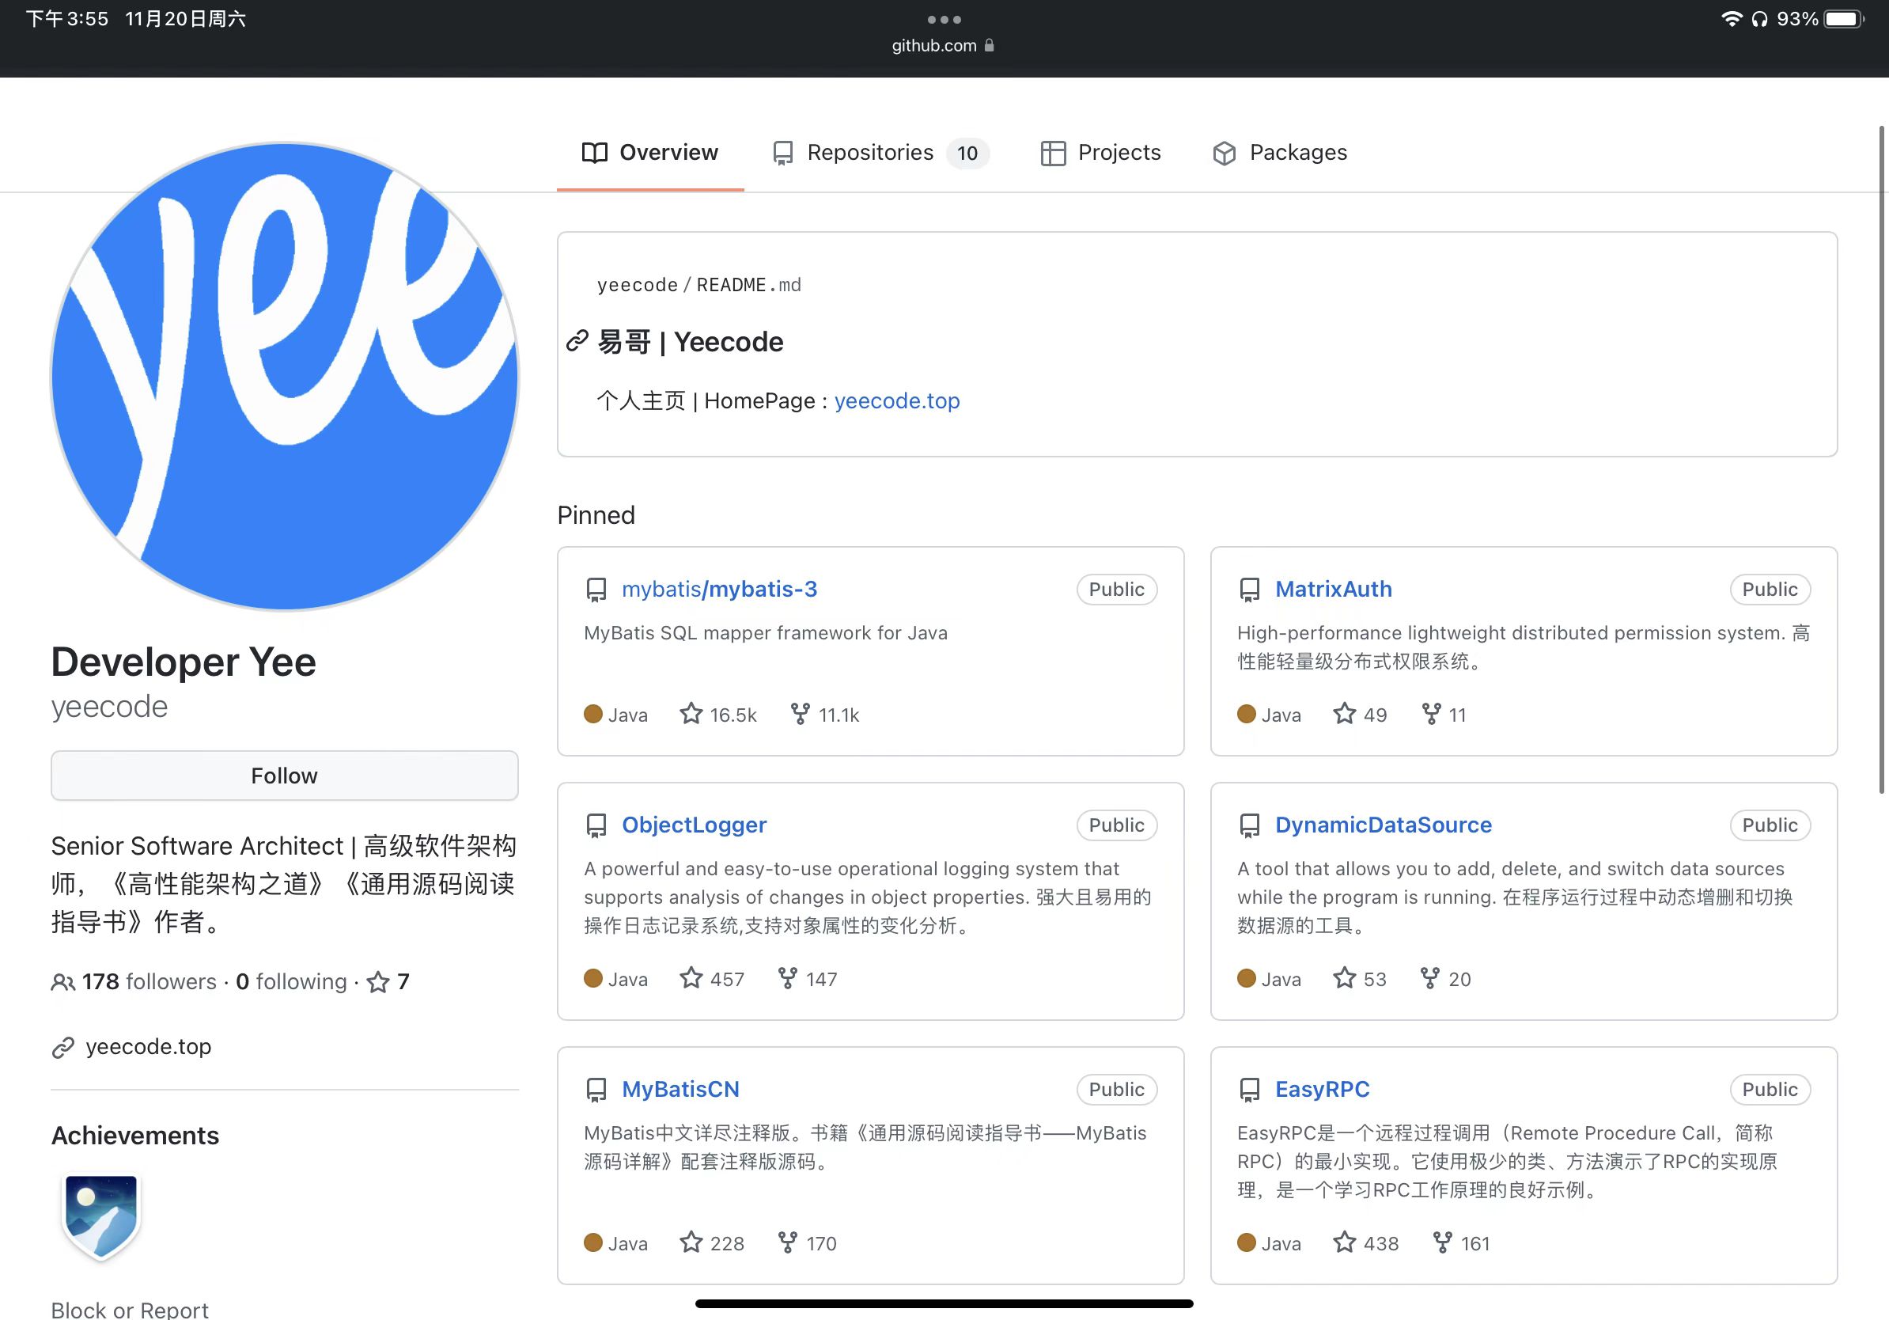Click the Overview book icon
The width and height of the screenshot is (1889, 1320).
coord(595,153)
